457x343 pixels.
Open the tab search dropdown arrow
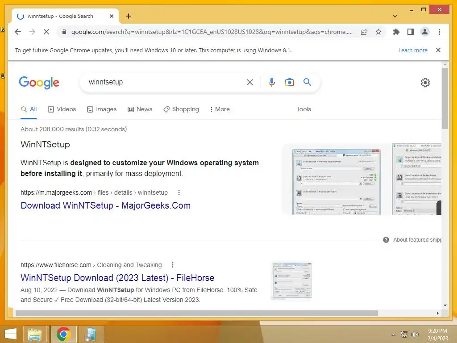tap(395, 16)
